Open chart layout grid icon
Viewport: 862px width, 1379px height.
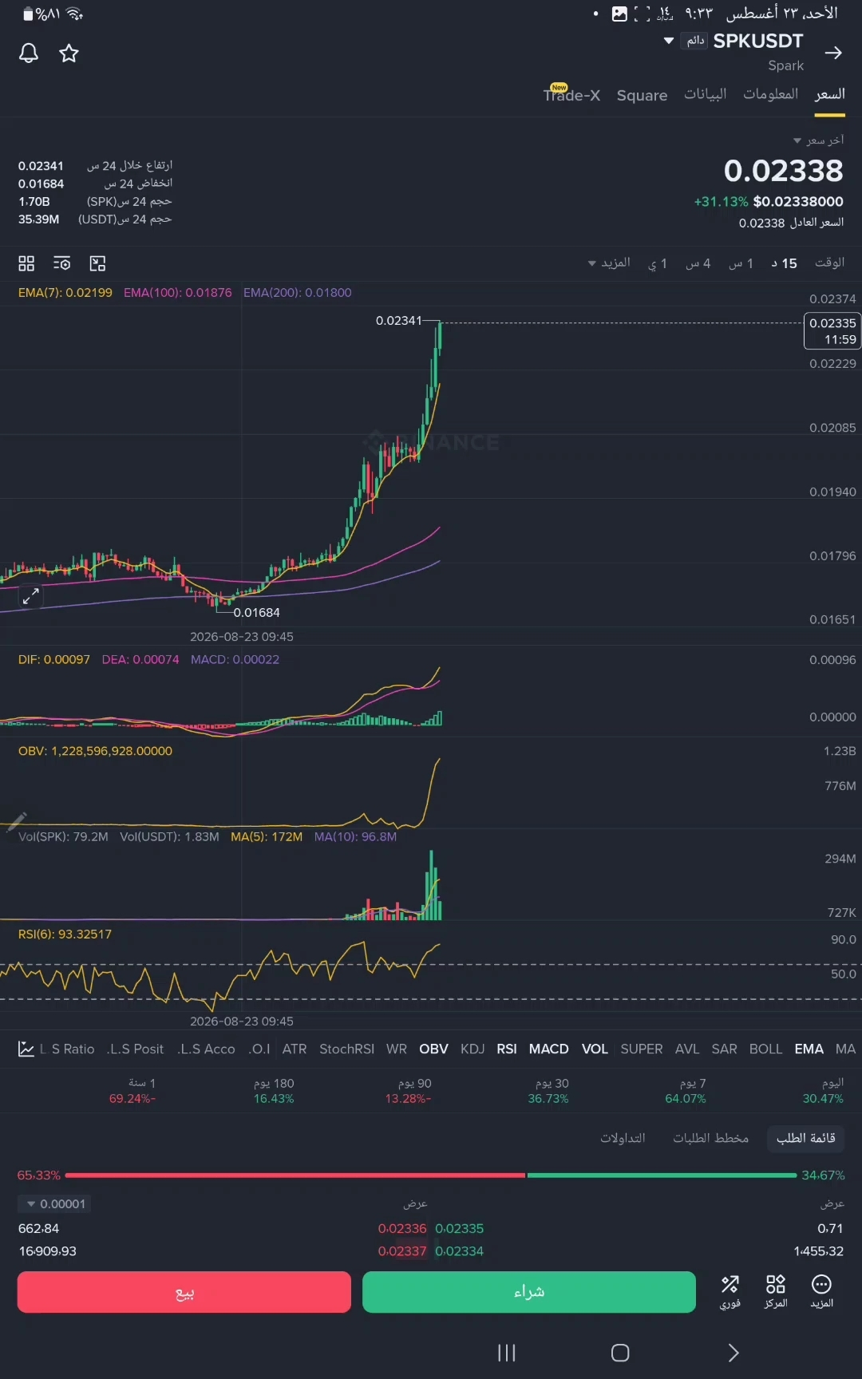click(26, 263)
